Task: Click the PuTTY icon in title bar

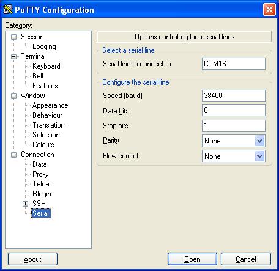Action: 8,10
